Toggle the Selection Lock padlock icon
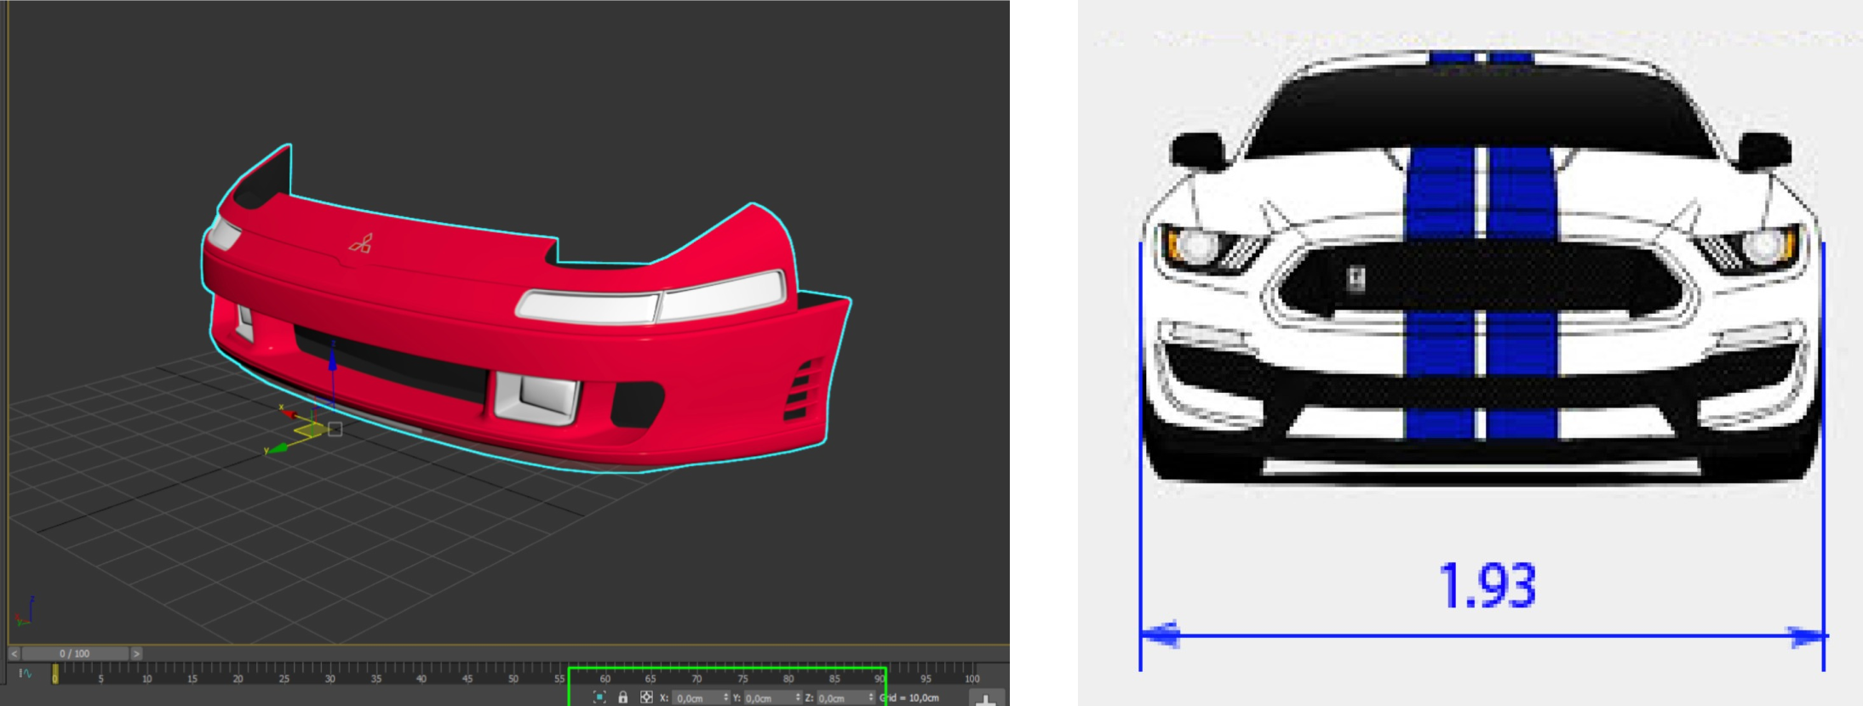1863x706 pixels. [x=623, y=697]
